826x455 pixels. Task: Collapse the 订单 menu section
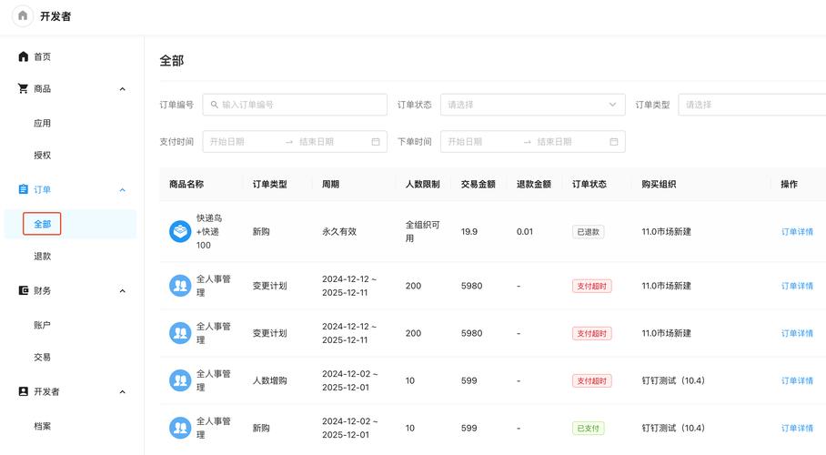122,190
